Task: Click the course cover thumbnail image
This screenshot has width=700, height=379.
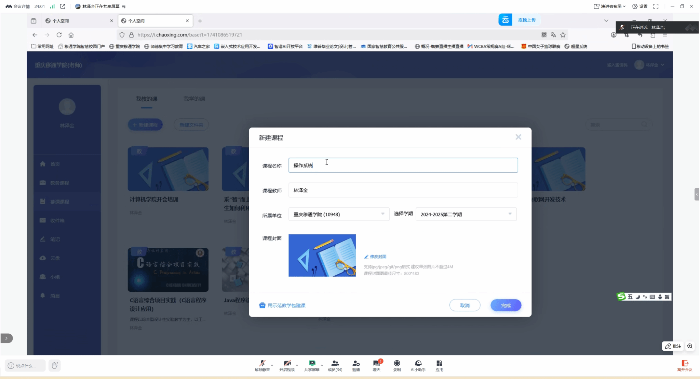Action: pyautogui.click(x=322, y=255)
